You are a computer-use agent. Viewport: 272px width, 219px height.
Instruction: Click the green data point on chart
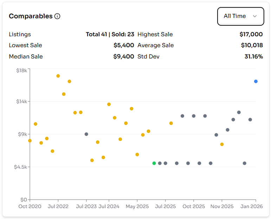154,163
